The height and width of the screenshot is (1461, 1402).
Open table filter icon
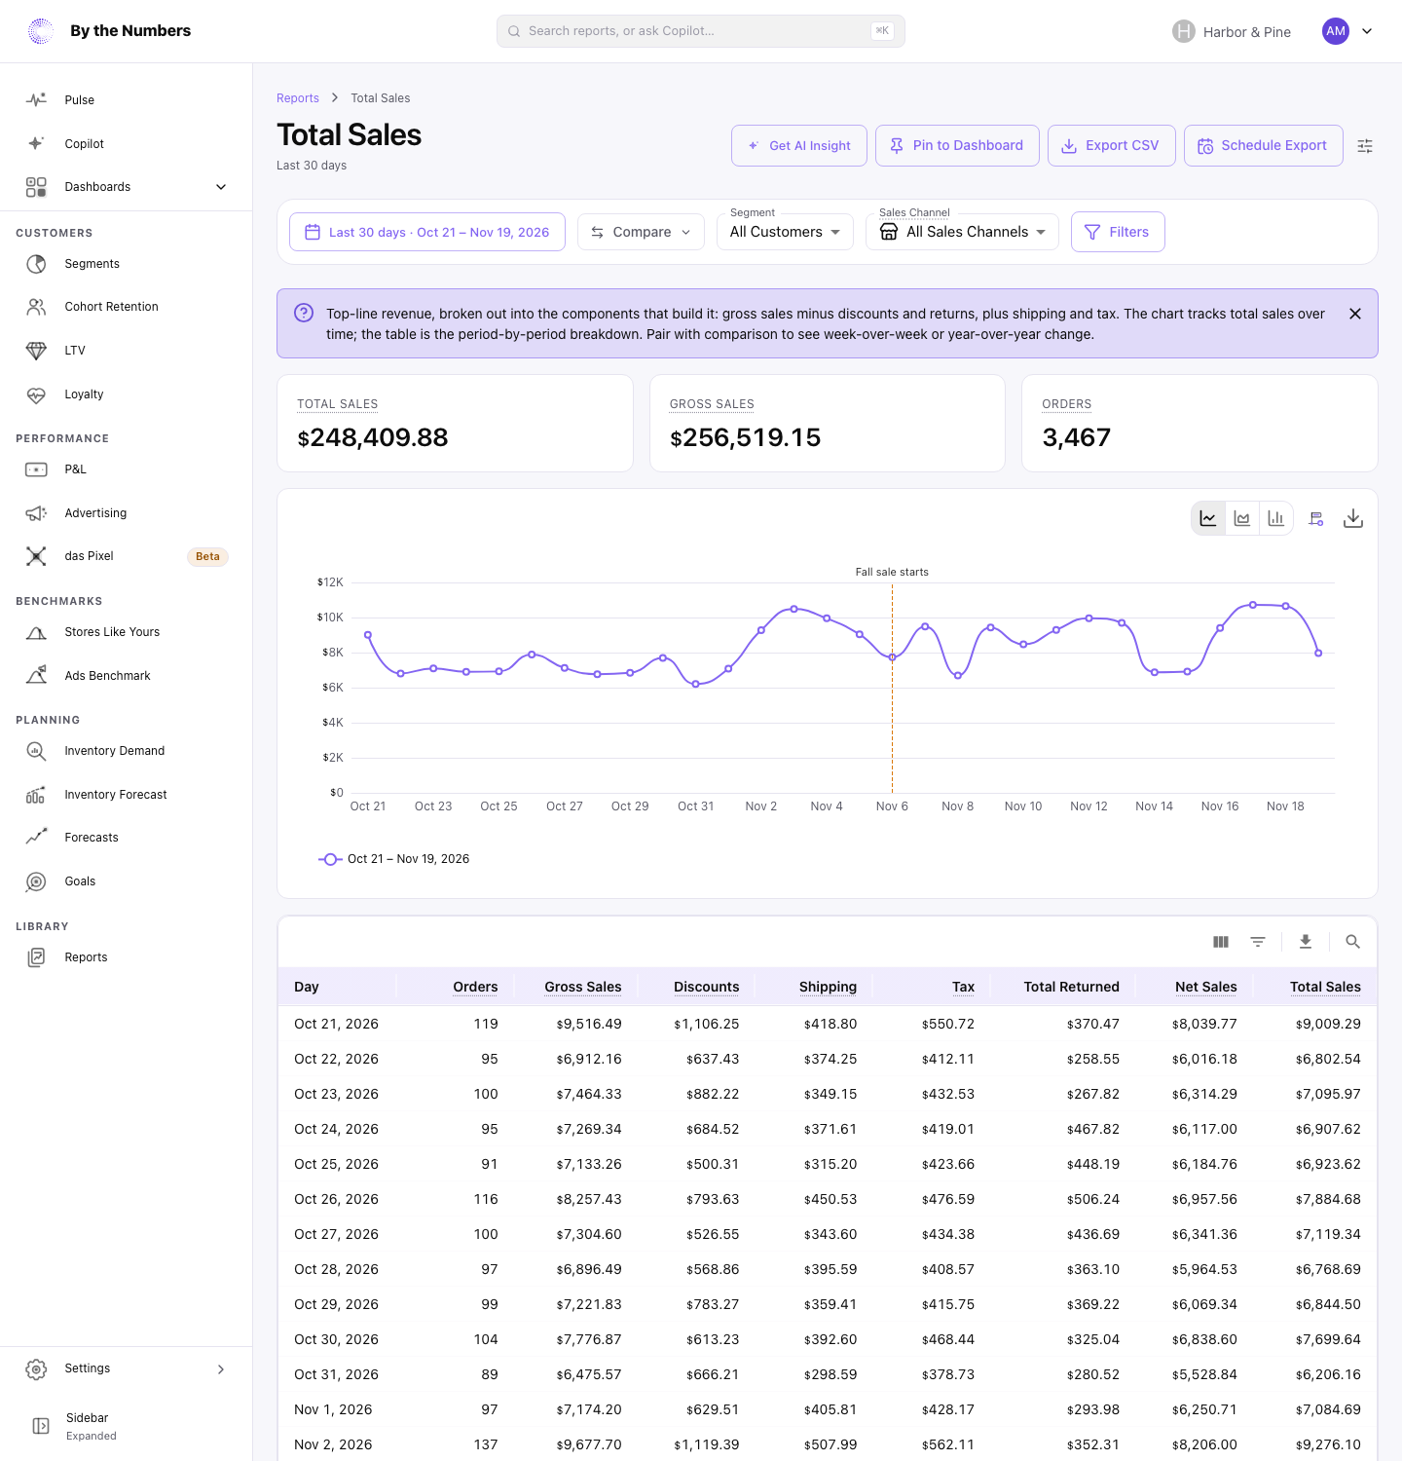[x=1258, y=942]
